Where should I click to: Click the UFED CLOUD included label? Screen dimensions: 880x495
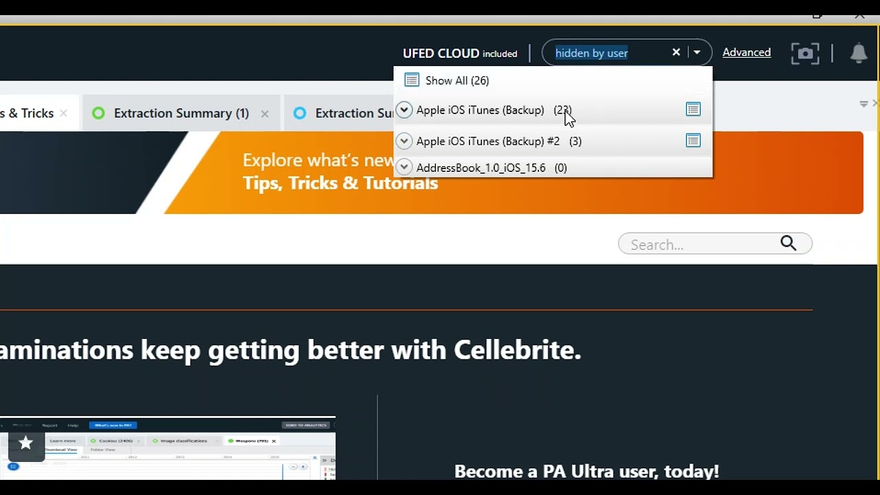[460, 53]
